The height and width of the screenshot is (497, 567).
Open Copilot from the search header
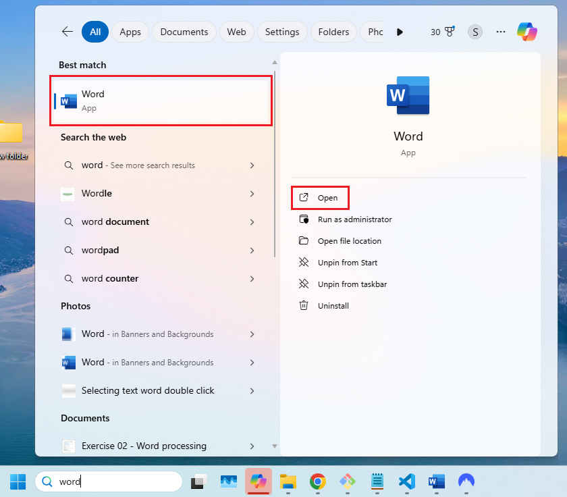[526, 32]
